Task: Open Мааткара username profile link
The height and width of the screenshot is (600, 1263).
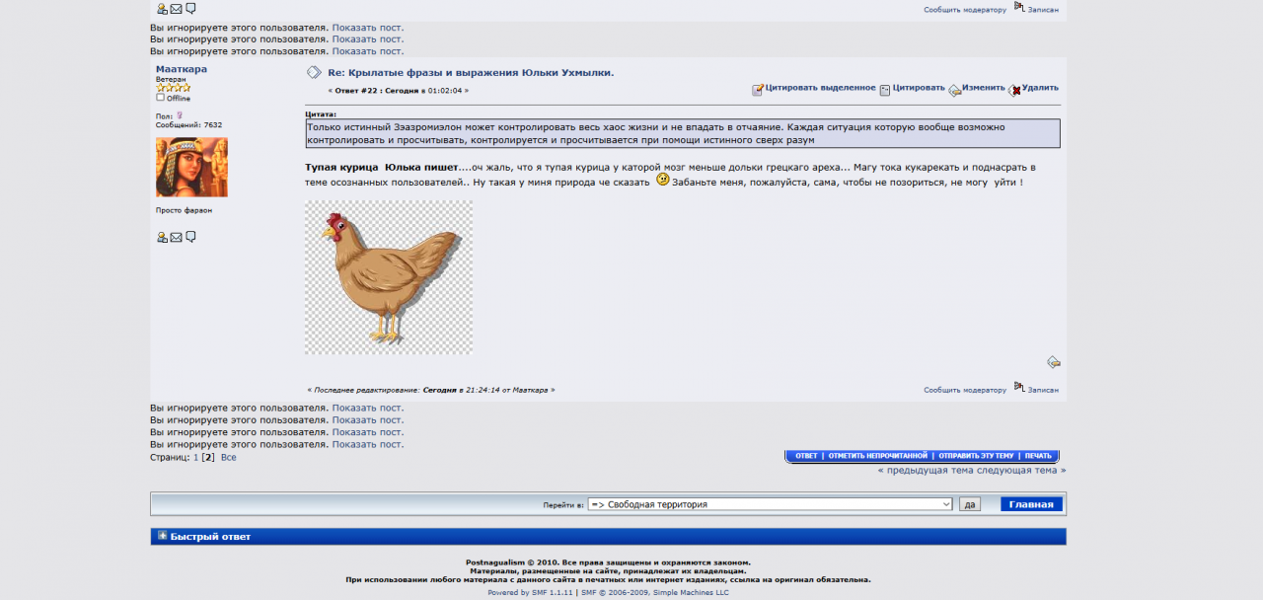Action: coord(182,69)
